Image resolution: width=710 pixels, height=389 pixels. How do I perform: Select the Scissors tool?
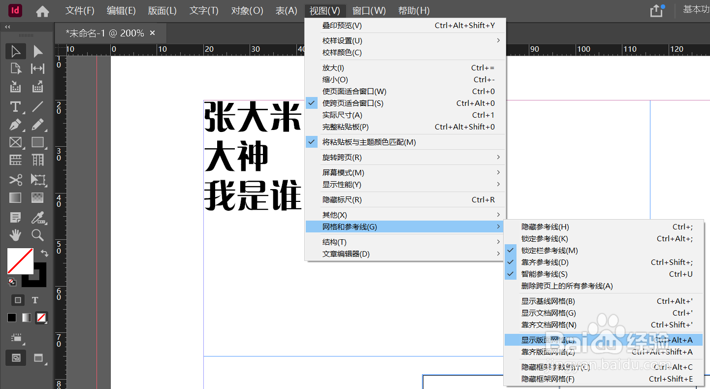click(x=16, y=179)
